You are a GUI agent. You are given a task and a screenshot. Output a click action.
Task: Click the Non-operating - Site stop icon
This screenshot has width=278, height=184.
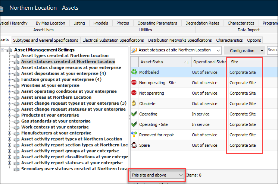pyautogui.click(x=134, y=83)
